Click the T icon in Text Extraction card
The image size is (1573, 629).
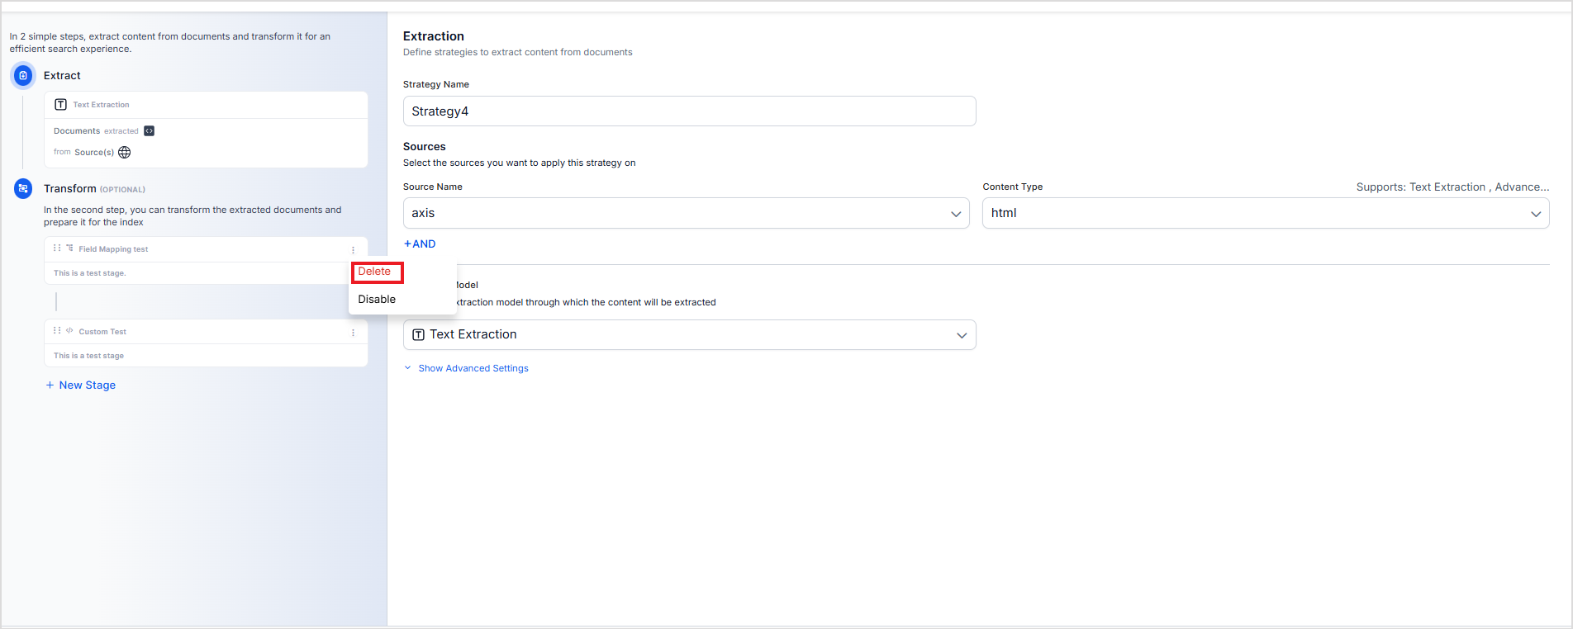point(60,105)
